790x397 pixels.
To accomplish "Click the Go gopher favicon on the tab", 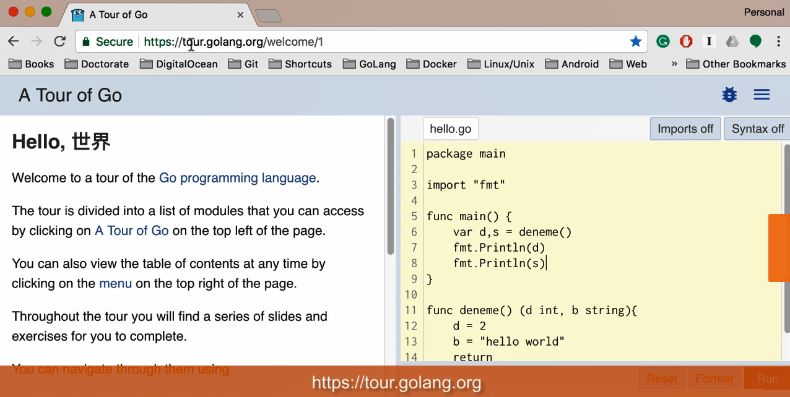I will point(77,15).
